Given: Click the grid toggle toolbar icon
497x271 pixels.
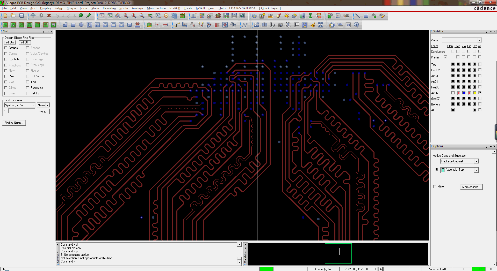Looking at the screenshot, I should (x=194, y=16).
